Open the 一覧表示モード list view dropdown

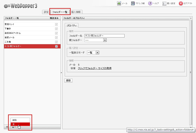pos(93,52)
